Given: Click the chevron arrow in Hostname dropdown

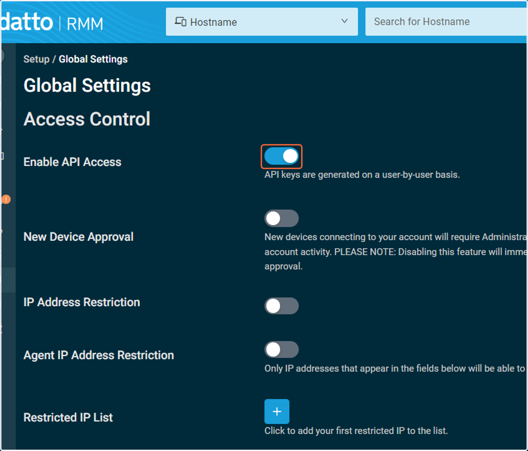Looking at the screenshot, I should tap(345, 21).
